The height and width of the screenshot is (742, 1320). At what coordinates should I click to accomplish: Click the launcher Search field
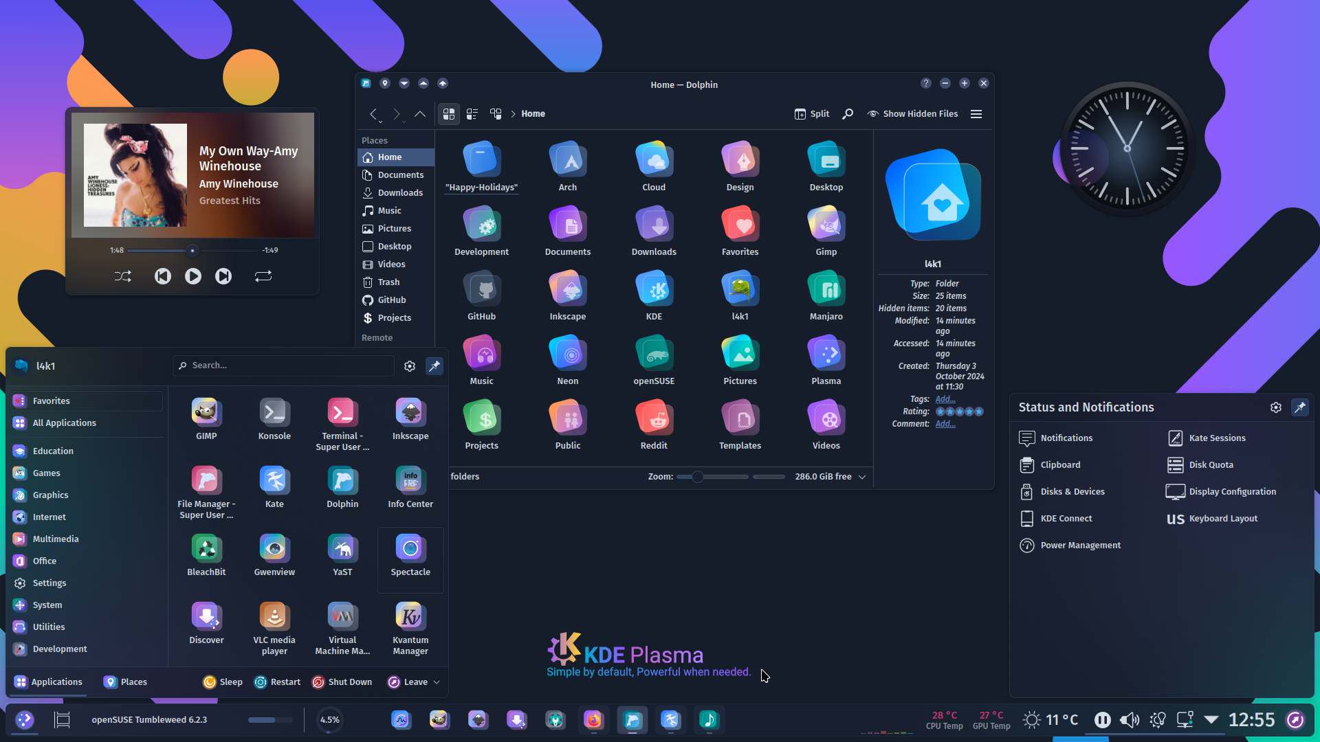pyautogui.click(x=283, y=366)
